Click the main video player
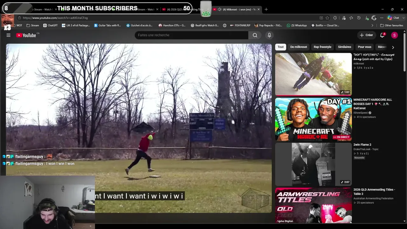 [139, 128]
